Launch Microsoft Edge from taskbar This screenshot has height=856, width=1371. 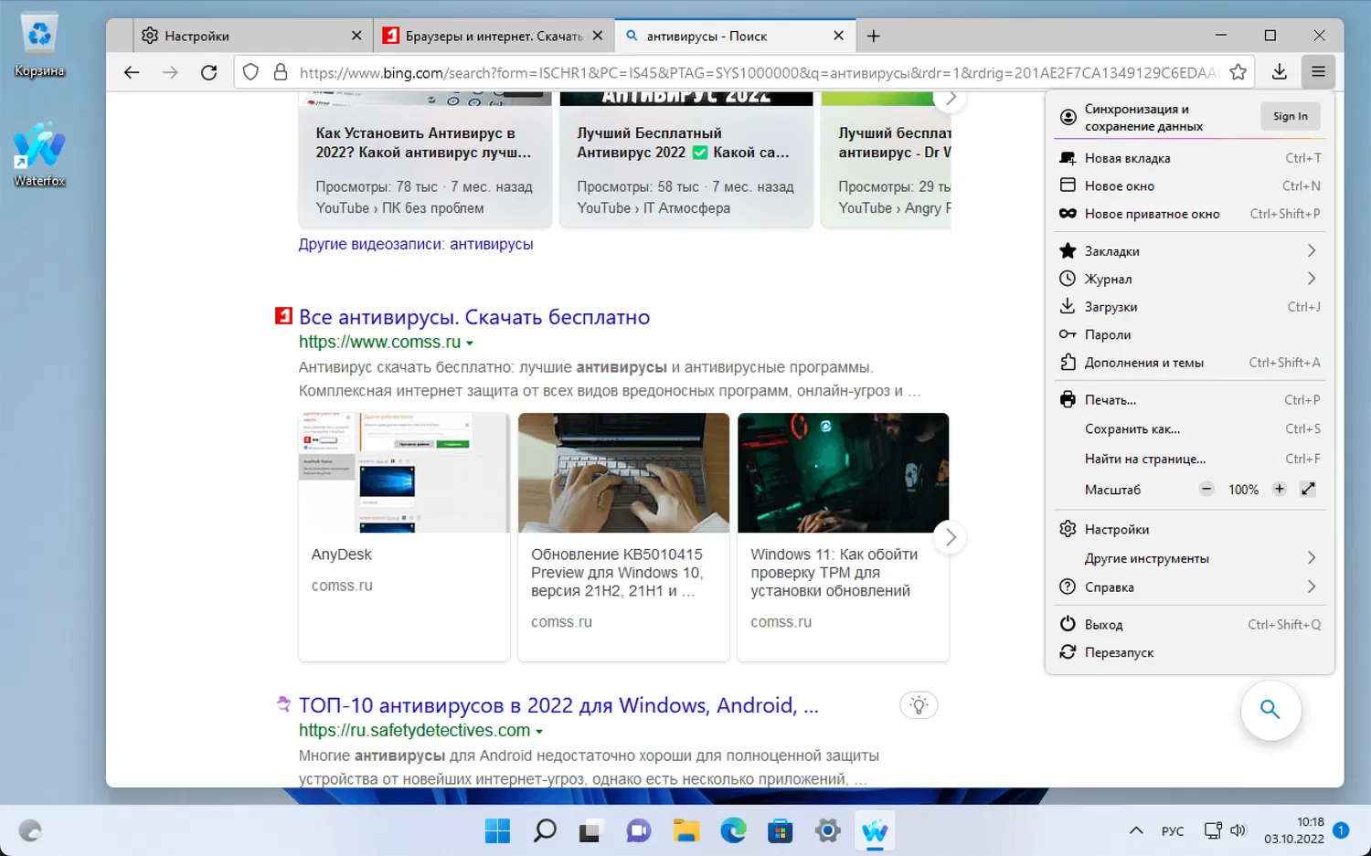tap(733, 831)
